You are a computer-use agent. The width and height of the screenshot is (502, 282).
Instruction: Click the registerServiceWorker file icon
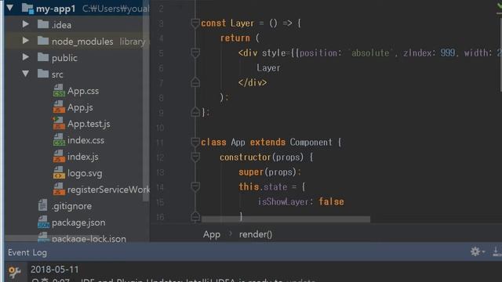coord(59,190)
